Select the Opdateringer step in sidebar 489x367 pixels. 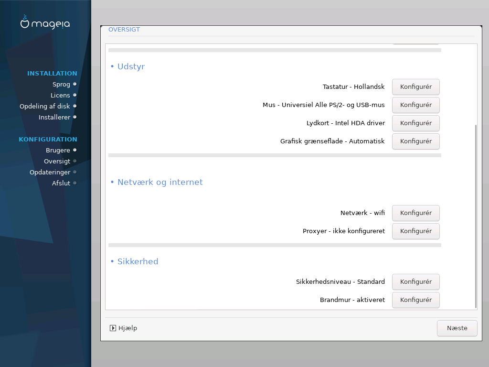[50, 172]
